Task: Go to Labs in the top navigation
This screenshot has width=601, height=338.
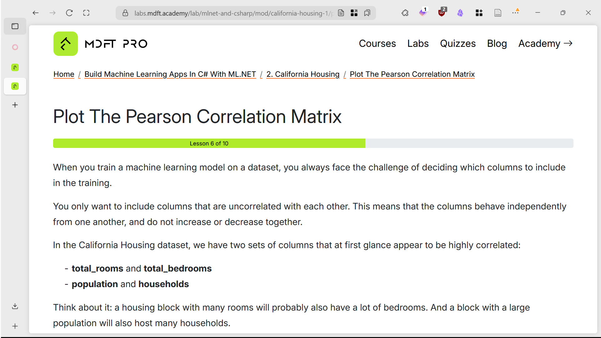Action: pyautogui.click(x=418, y=43)
